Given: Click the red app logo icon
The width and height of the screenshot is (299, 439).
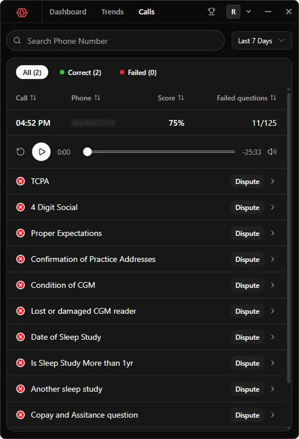Looking at the screenshot, I should pos(22,12).
